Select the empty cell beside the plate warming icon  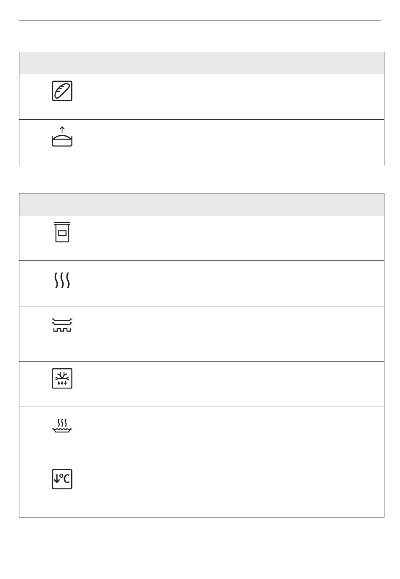coord(245,334)
